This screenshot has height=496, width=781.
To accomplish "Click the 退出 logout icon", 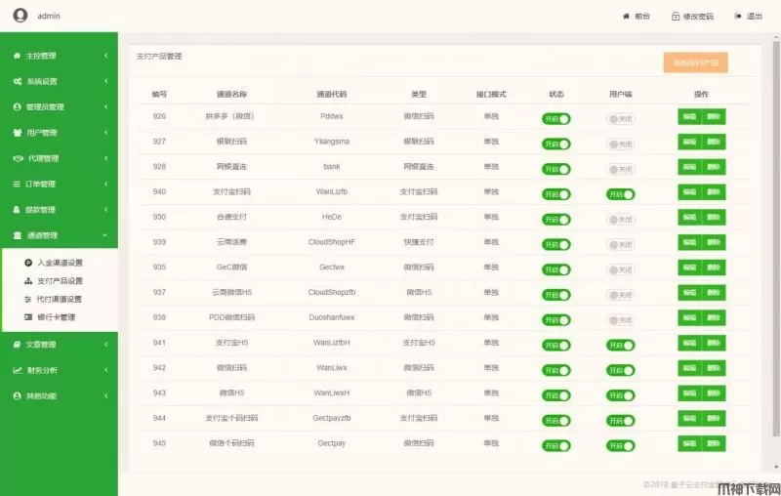I will point(737,17).
